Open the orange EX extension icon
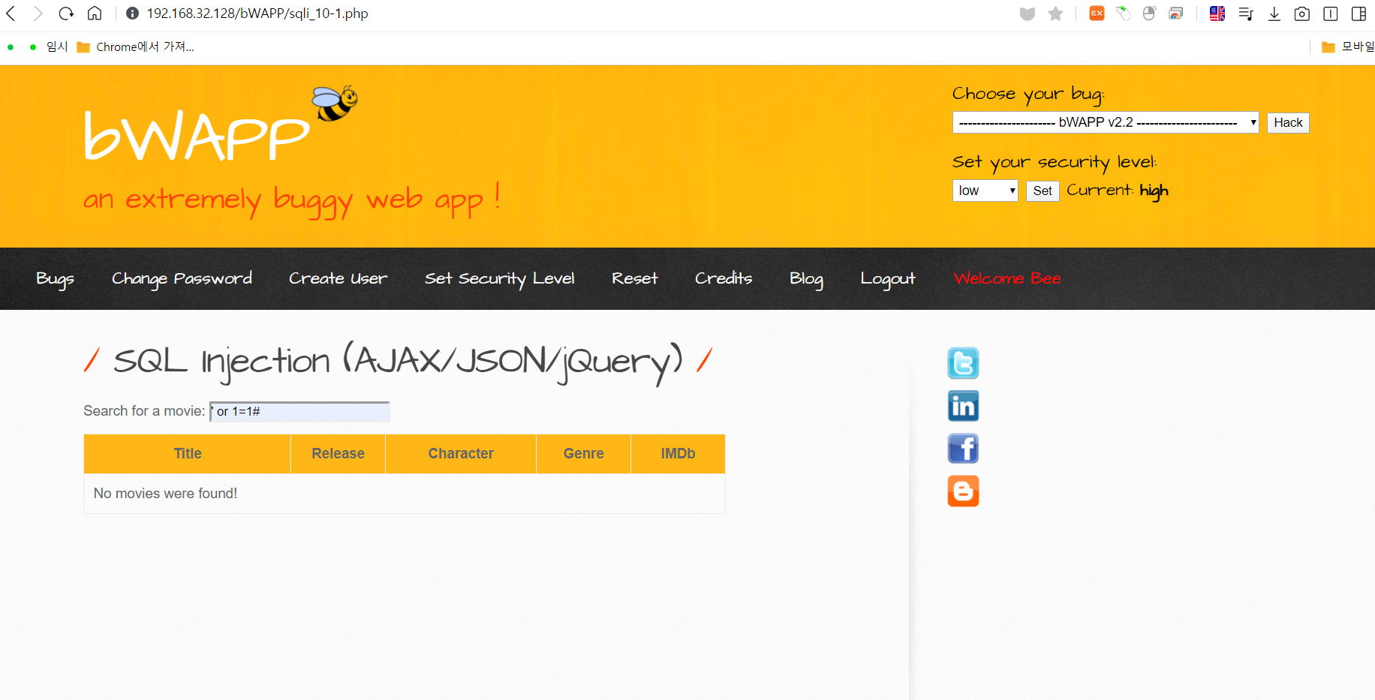1375x700 pixels. pyautogui.click(x=1097, y=14)
